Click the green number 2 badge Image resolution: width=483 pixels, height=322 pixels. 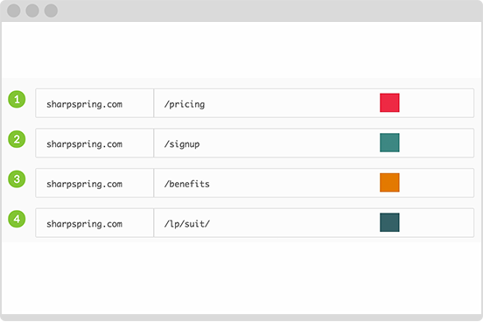pos(17,139)
